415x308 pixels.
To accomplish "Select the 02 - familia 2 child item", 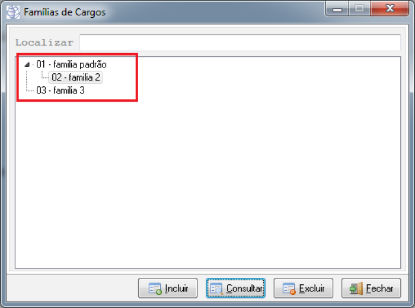I will (x=76, y=77).
